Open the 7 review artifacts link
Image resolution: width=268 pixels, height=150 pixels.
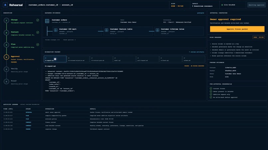[x=197, y=52]
